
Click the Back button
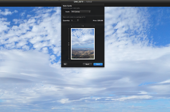pos(87,64)
